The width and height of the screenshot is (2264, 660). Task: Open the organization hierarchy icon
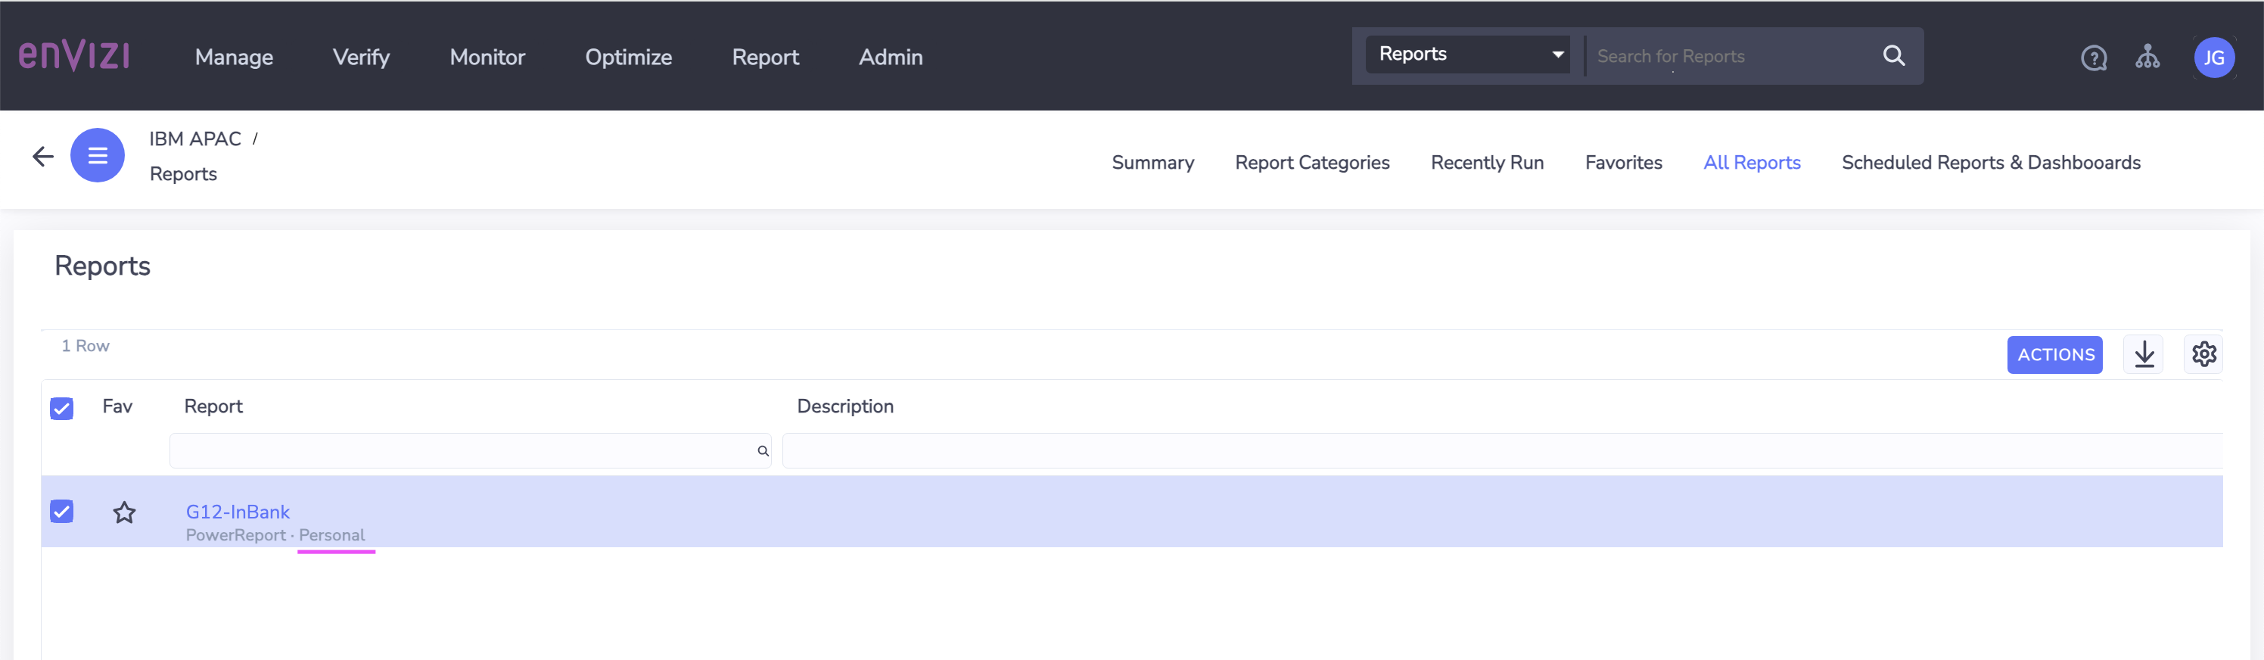pyautogui.click(x=2147, y=57)
